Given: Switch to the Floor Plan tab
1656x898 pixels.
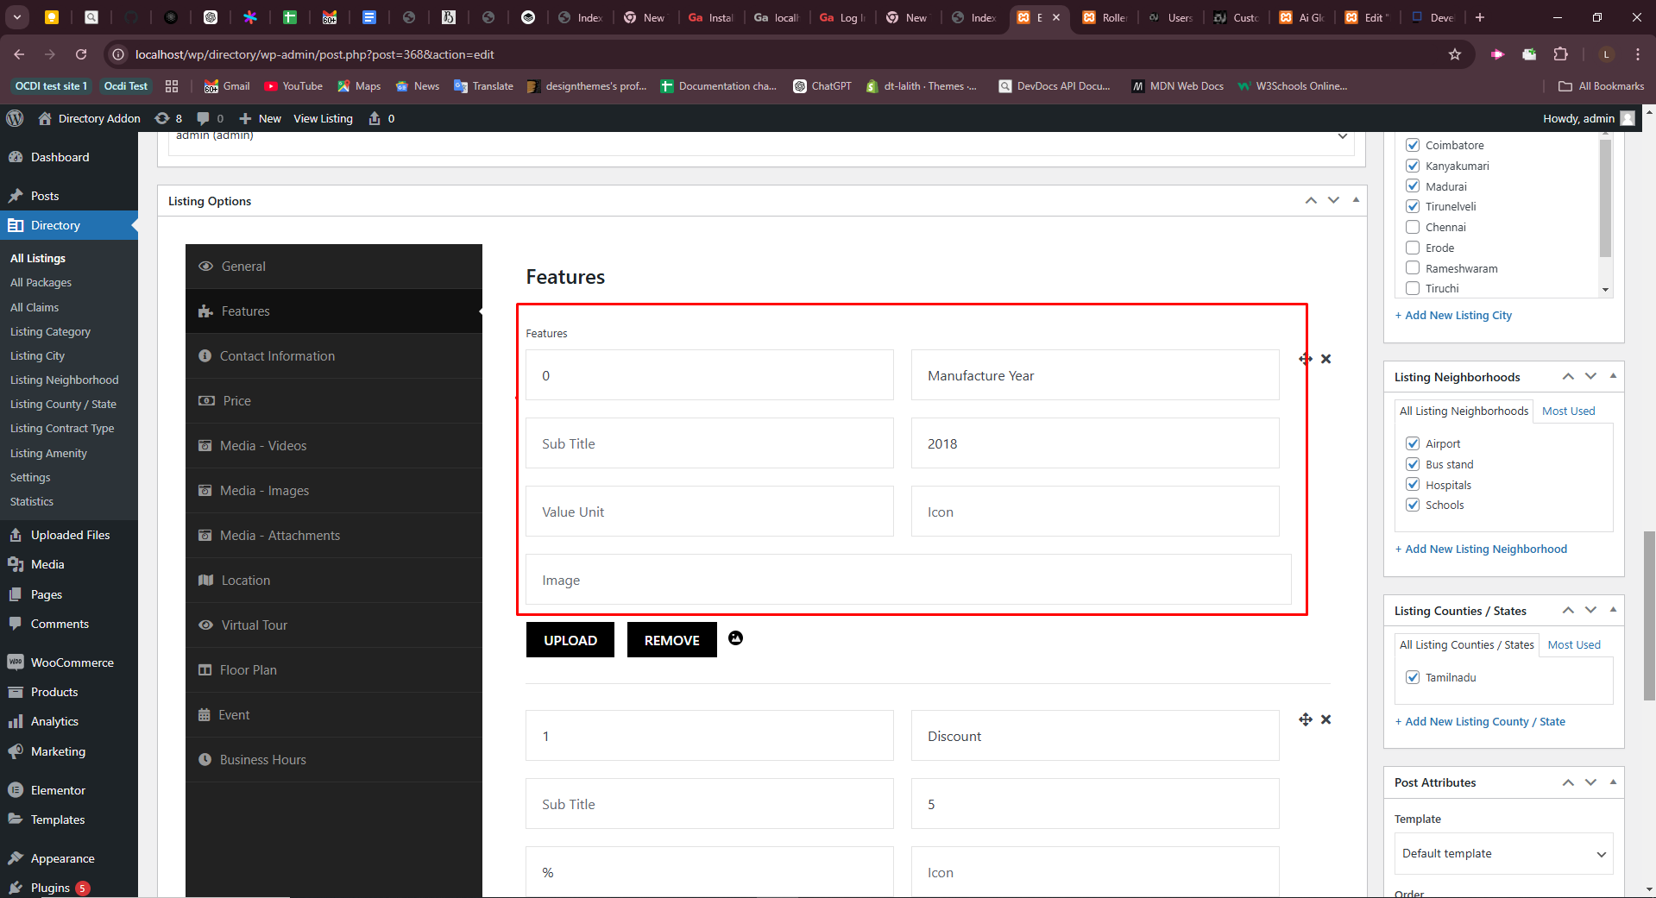Looking at the screenshot, I should 334,670.
